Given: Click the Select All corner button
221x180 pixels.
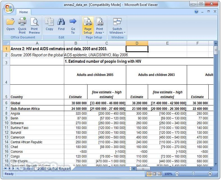Looking at the screenshot, I should point(6,43).
